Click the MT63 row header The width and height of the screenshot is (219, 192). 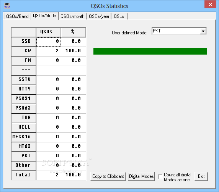point(24,147)
